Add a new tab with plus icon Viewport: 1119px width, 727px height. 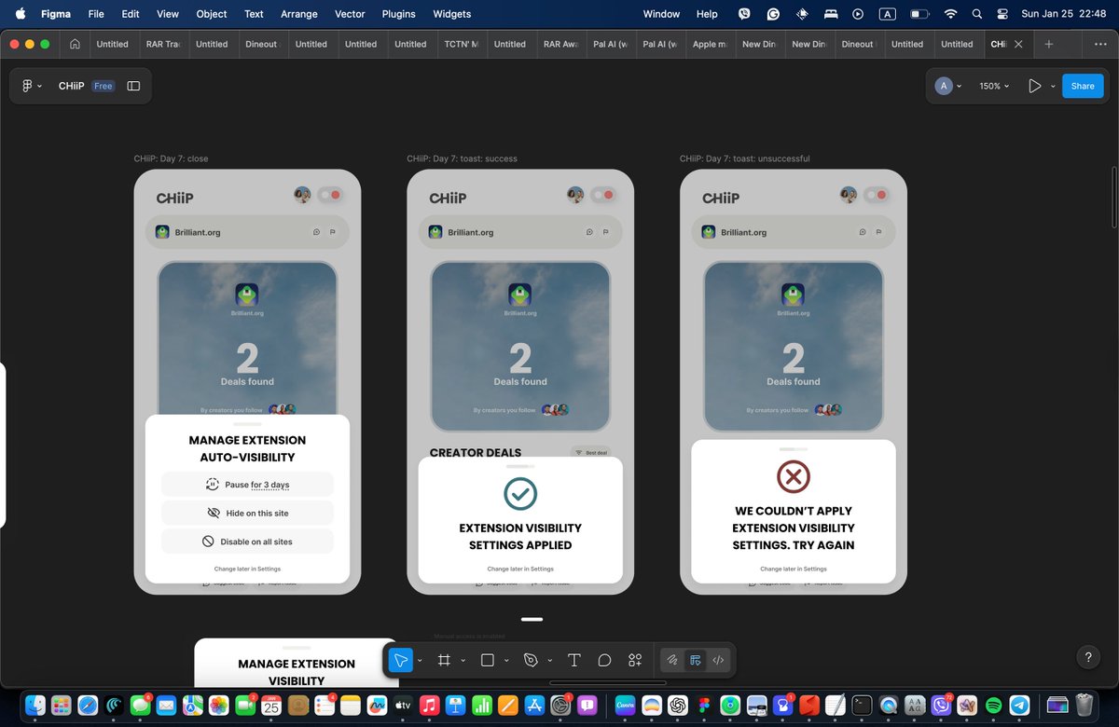(x=1049, y=44)
